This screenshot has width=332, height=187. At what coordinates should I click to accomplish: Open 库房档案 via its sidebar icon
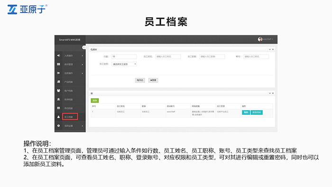(58, 99)
